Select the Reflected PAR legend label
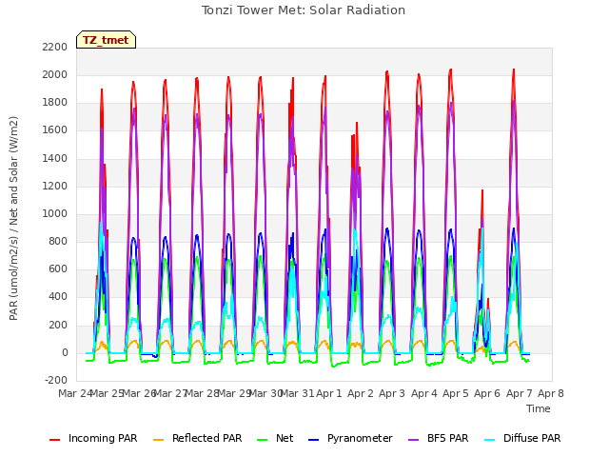 pyautogui.click(x=207, y=438)
